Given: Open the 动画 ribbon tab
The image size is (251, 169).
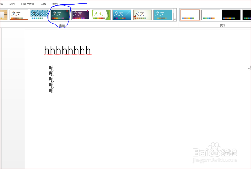Looking at the screenshot, I should [x=12, y=4].
